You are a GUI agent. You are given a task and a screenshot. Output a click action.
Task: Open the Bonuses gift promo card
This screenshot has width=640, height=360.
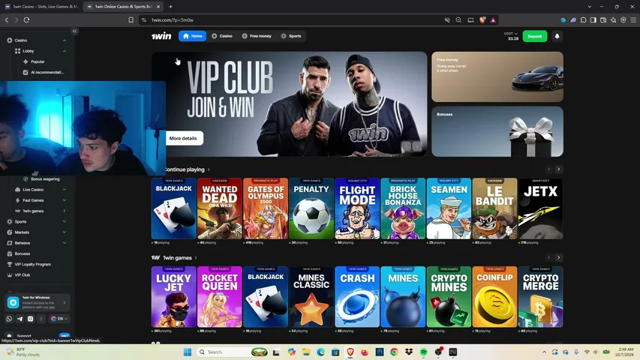coord(497,131)
